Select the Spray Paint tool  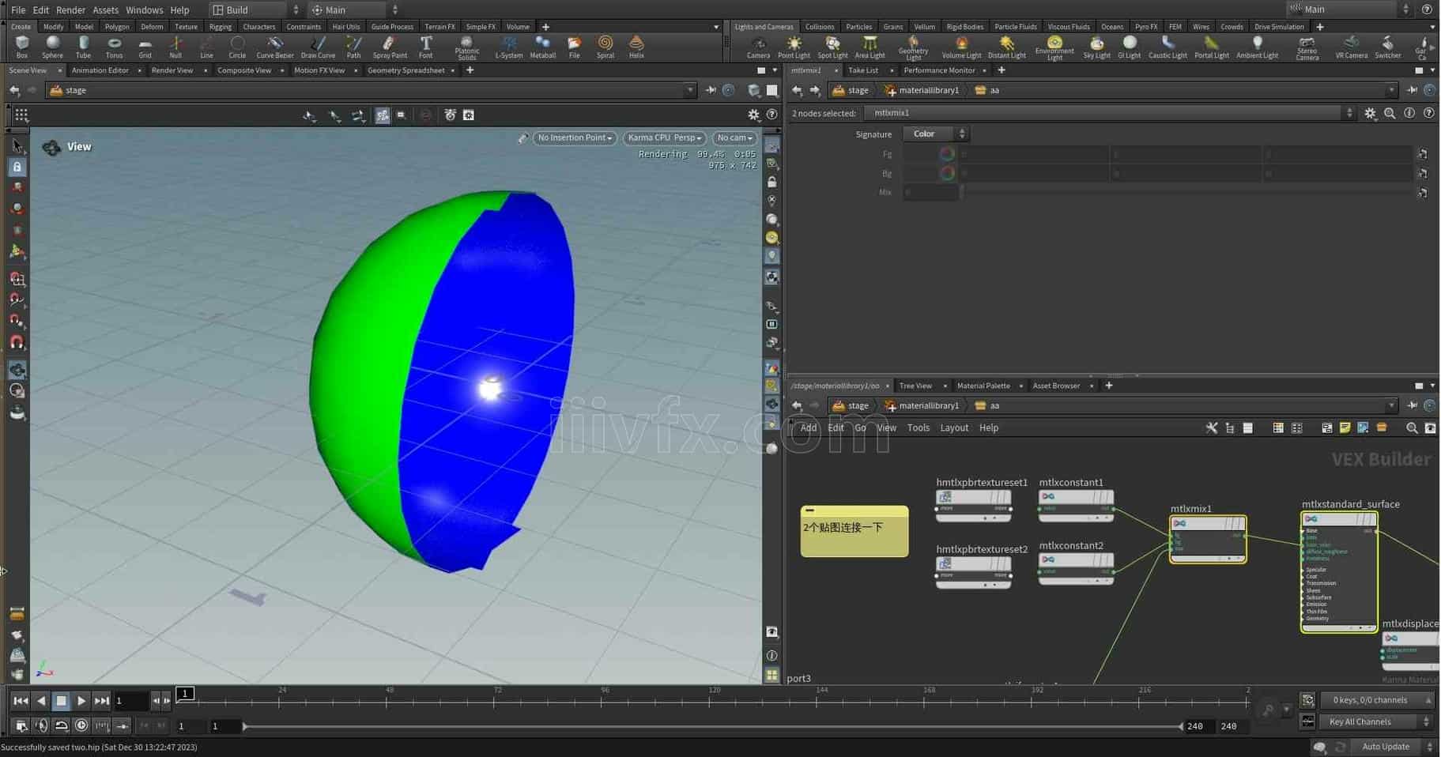tap(389, 46)
